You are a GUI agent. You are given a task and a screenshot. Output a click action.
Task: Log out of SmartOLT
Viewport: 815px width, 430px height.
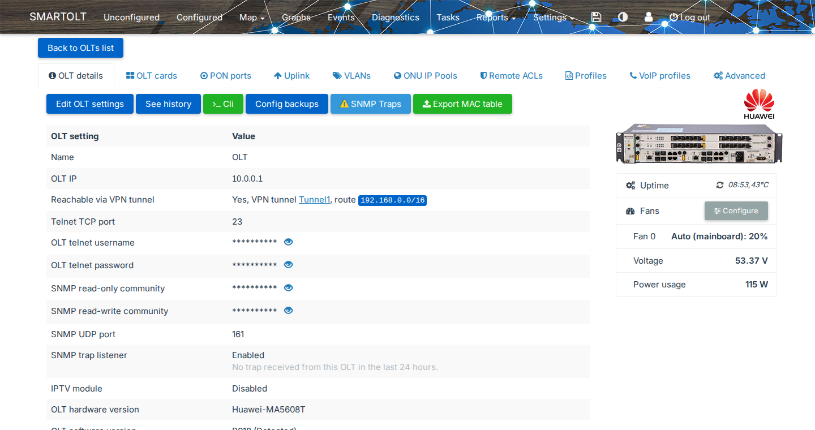click(x=690, y=18)
